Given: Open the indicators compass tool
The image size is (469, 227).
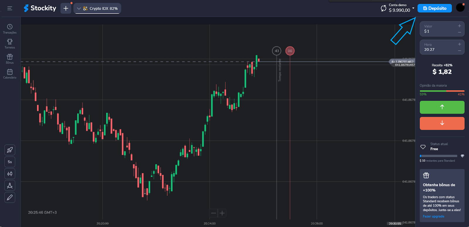Looking at the screenshot, I should (x=10, y=186).
